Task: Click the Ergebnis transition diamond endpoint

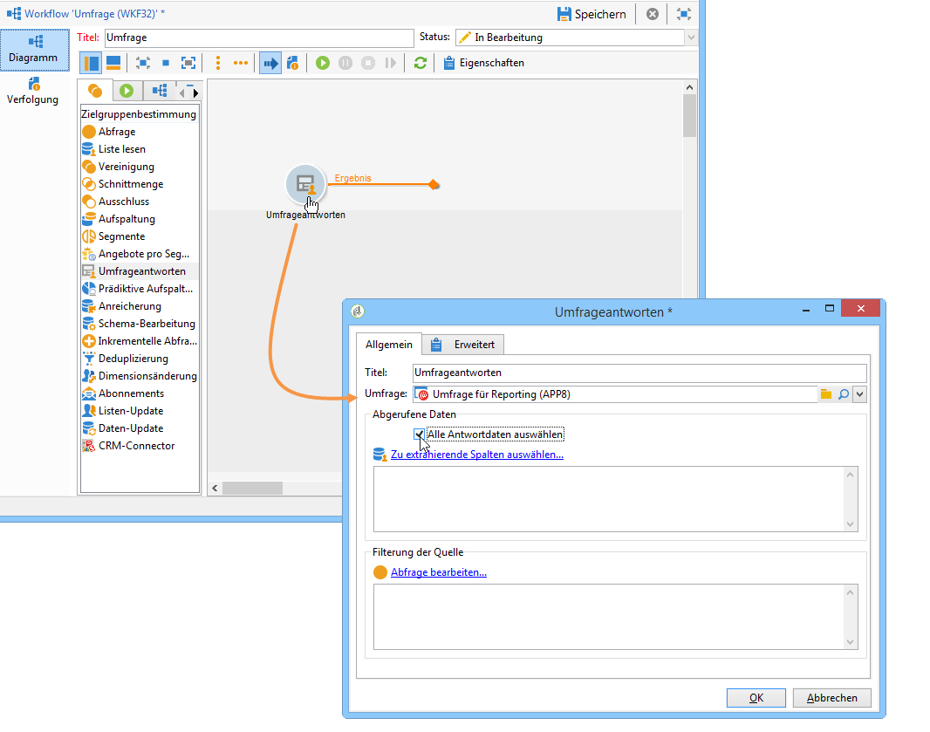Action: click(x=434, y=185)
